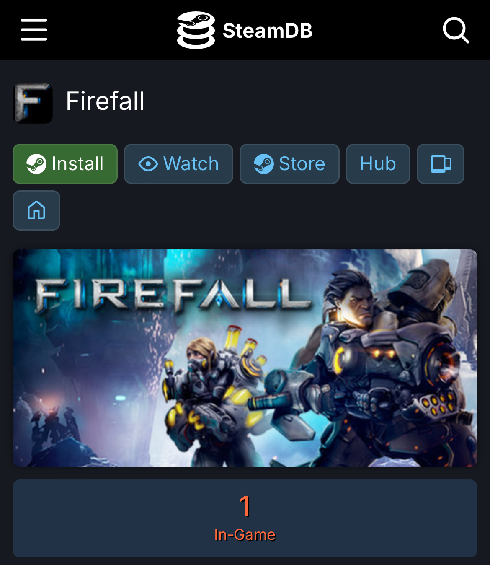The width and height of the screenshot is (490, 565).
Task: Click the orange number 1 player count
Action: [x=245, y=506]
